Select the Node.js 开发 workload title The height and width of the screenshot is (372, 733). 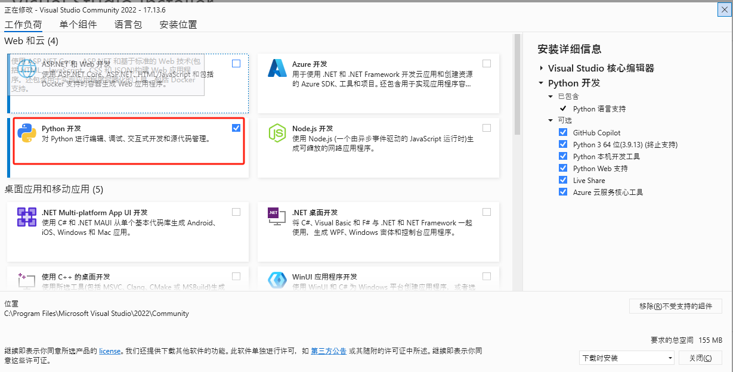click(313, 129)
